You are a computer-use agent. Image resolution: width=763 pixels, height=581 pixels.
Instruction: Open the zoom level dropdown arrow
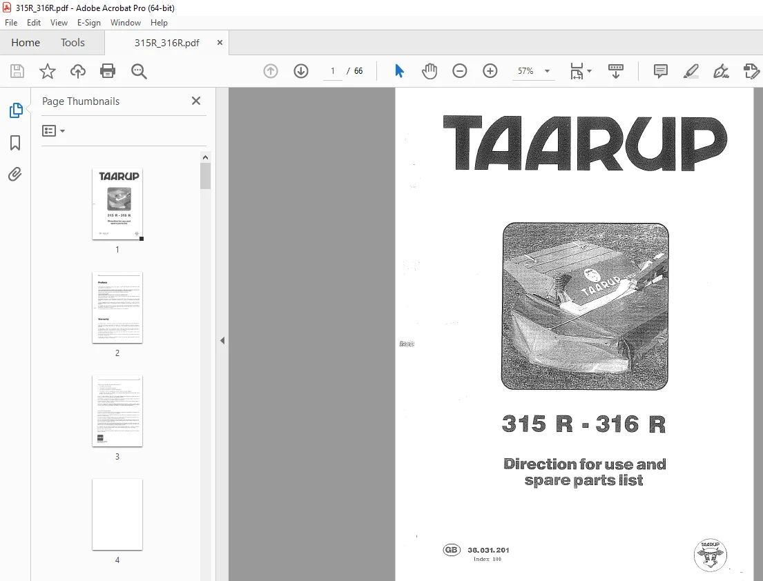[x=547, y=71]
